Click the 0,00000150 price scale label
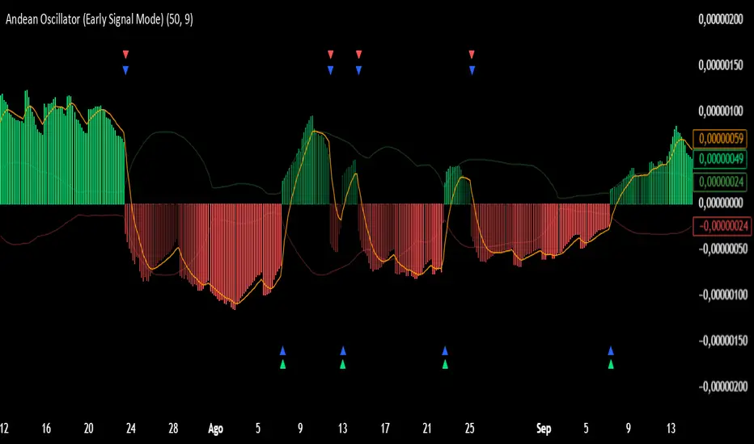 (721, 65)
